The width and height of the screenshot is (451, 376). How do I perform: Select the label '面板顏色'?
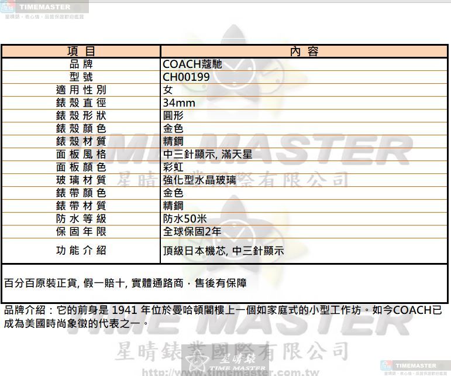click(81, 167)
